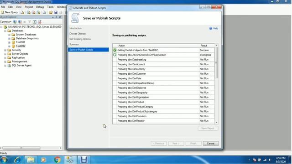The width and height of the screenshot is (292, 164).
Task: Click scroll down arrow in action list
Action: [x=216, y=123]
